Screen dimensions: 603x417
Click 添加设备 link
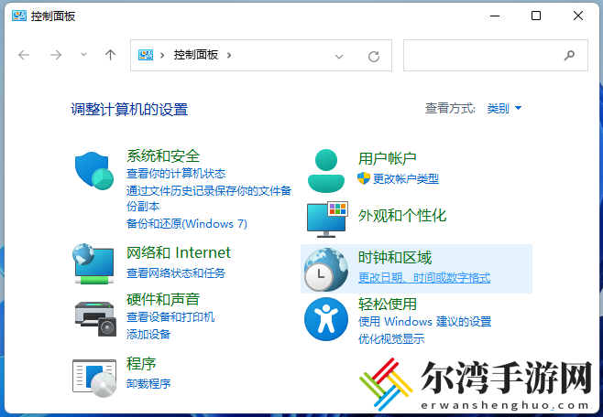click(x=148, y=334)
